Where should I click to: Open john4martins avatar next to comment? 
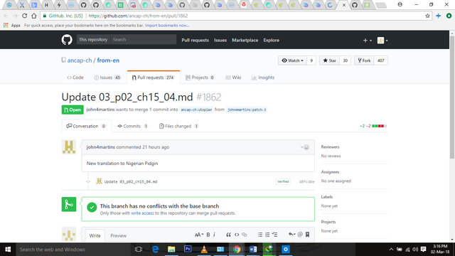(x=69, y=147)
